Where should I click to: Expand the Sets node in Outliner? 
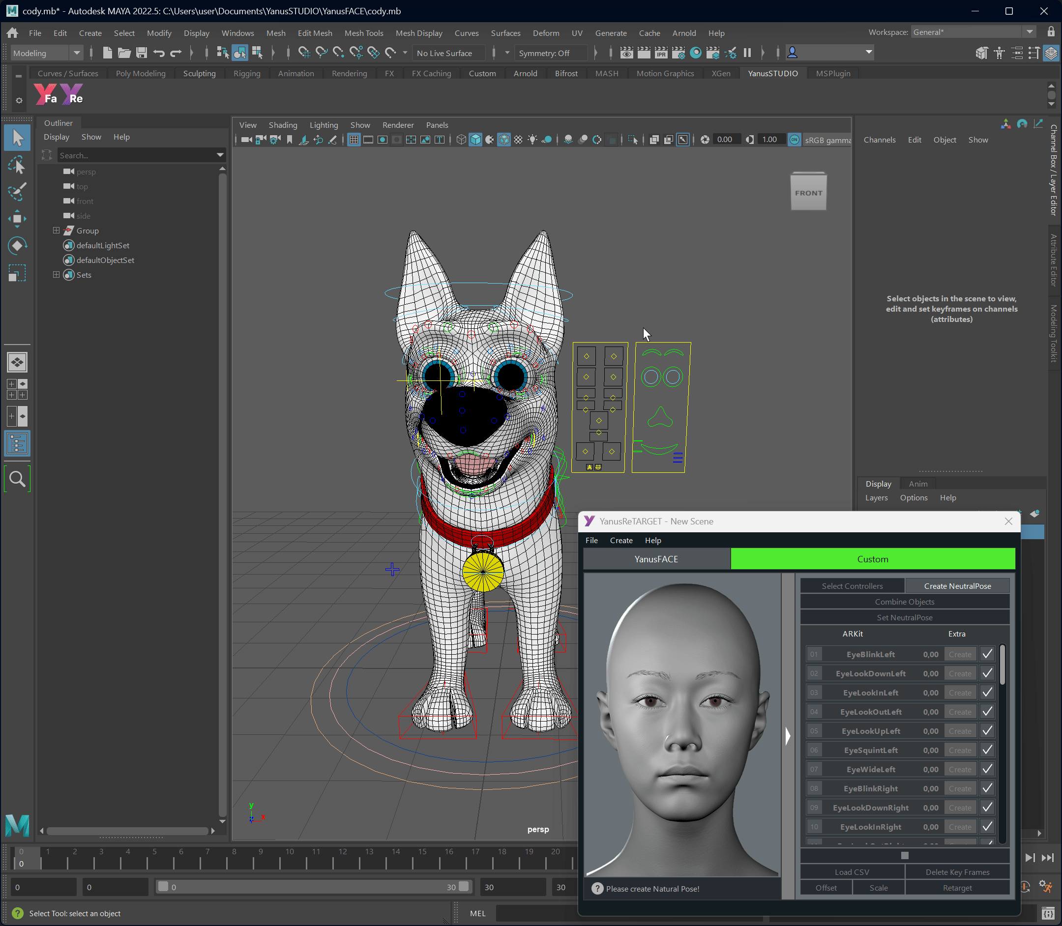point(56,275)
